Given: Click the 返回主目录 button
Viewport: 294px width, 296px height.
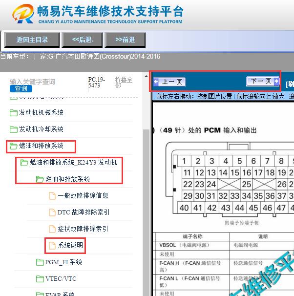Looking at the screenshot, I should coord(32,40).
